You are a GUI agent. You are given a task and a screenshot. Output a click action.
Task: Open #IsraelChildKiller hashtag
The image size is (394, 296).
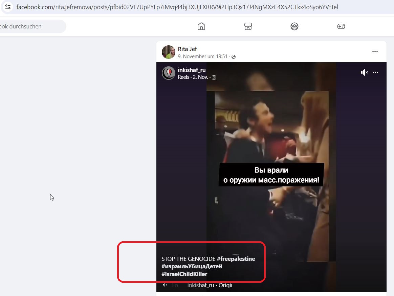click(184, 274)
